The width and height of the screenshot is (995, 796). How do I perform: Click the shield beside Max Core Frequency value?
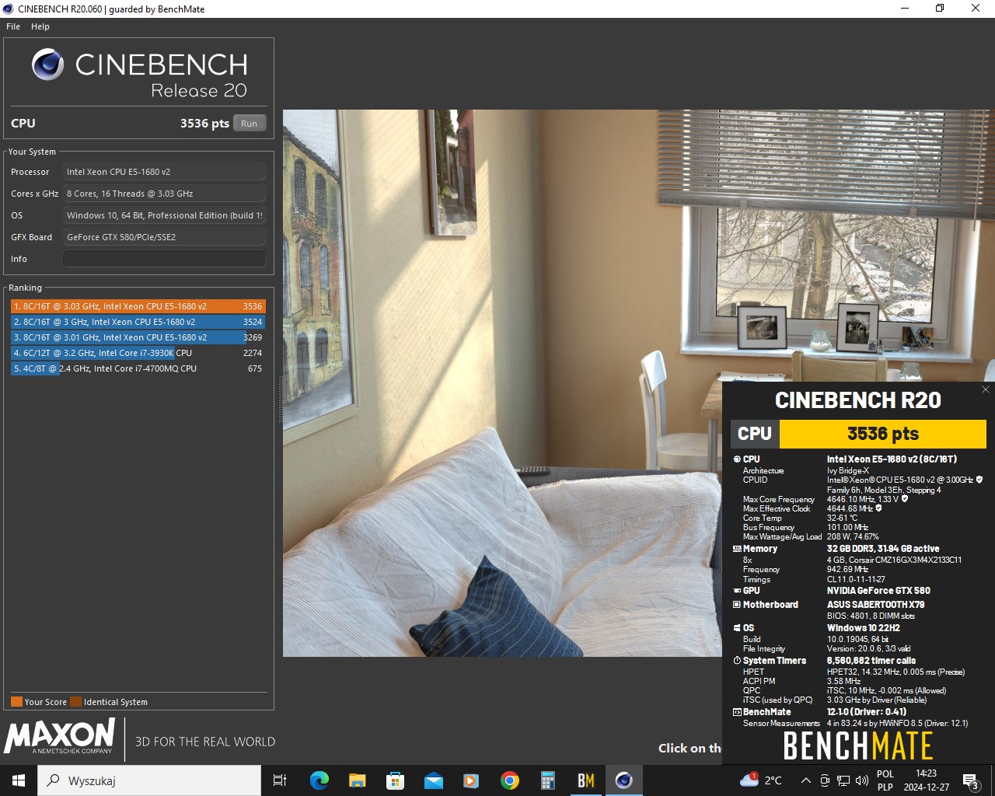coord(905,499)
